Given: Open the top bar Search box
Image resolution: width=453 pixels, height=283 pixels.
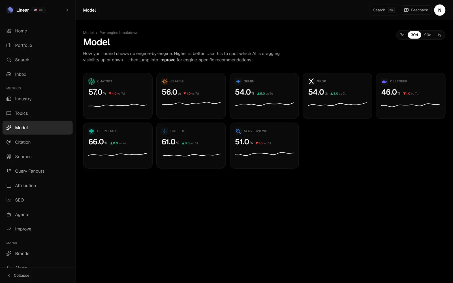Looking at the screenshot, I should coord(384,10).
